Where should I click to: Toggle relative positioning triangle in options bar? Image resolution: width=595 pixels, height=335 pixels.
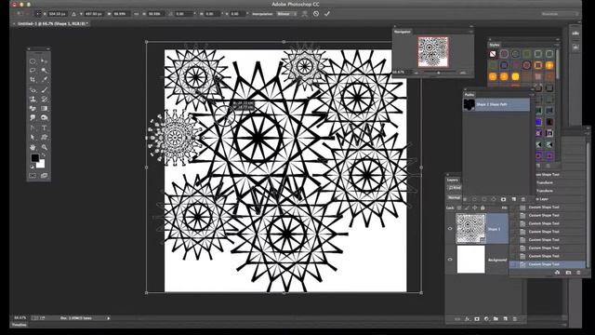point(73,14)
